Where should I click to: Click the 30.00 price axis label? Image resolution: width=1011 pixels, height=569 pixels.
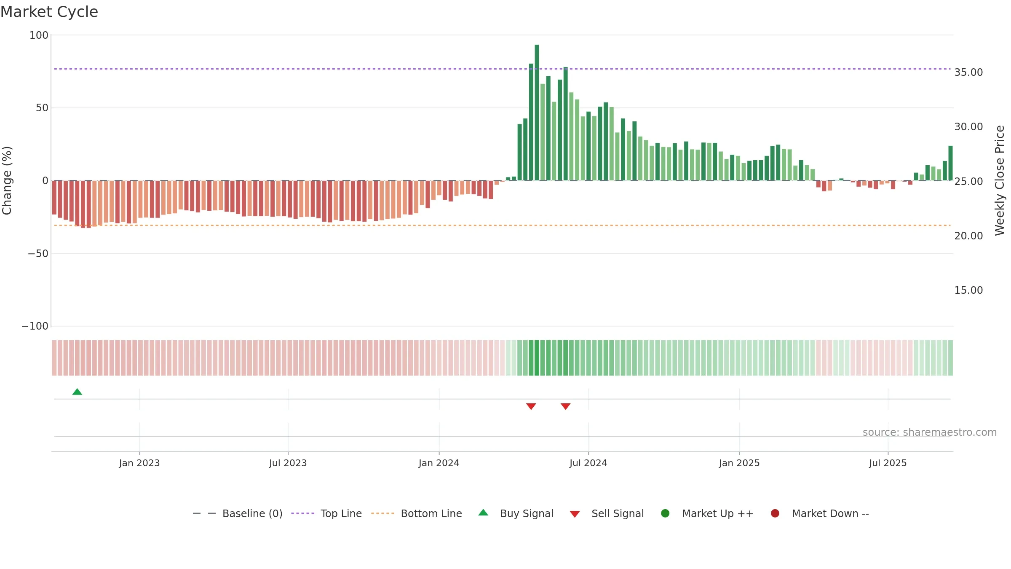click(968, 127)
